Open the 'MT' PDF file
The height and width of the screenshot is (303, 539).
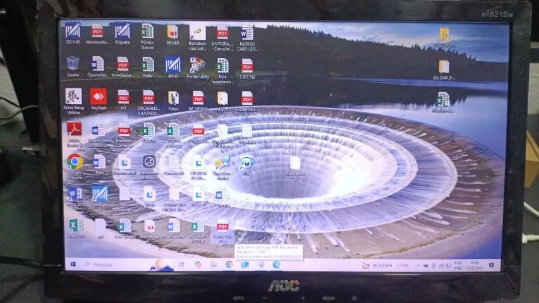[x=123, y=100]
